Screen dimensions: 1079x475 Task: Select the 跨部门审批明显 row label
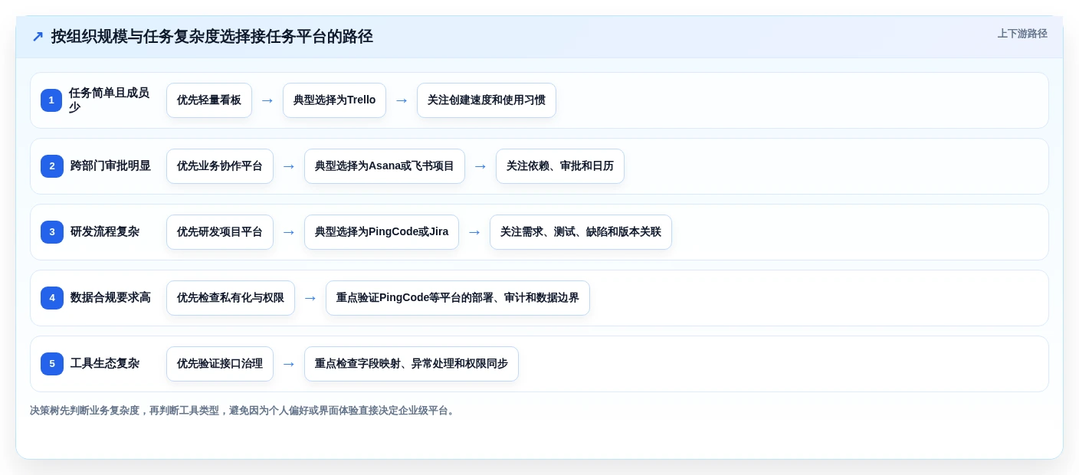[x=110, y=166]
